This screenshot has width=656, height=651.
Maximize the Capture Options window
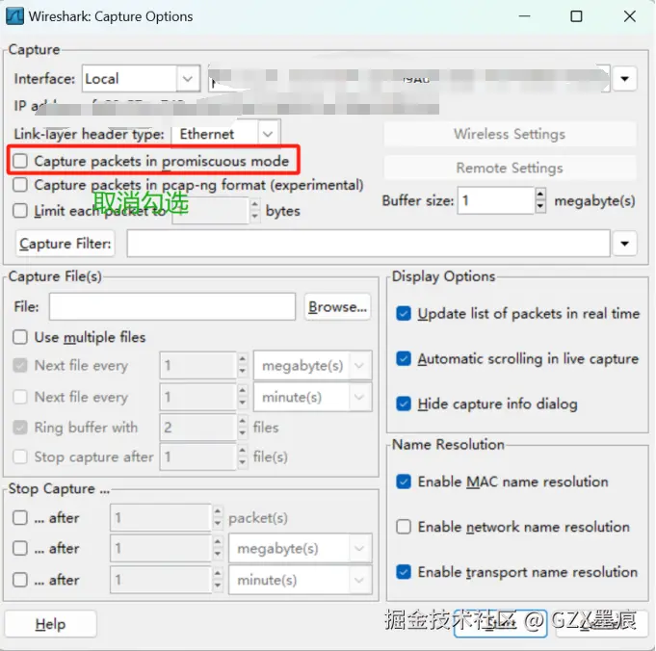(x=576, y=16)
